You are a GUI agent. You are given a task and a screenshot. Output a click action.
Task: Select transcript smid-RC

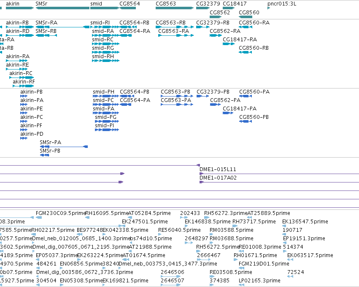coord(103,40)
